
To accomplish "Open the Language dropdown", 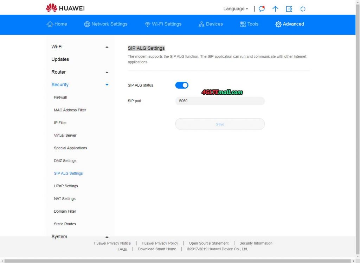I will click(x=235, y=8).
